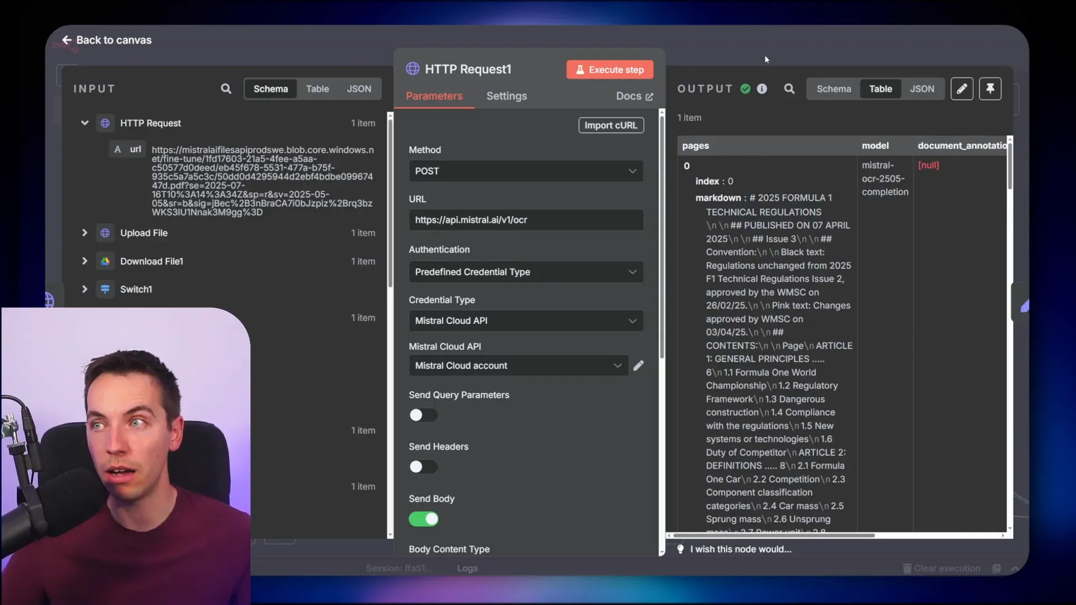Image resolution: width=1076 pixels, height=605 pixels.
Task: Click the Switch1 node icon
Action: pyautogui.click(x=105, y=289)
